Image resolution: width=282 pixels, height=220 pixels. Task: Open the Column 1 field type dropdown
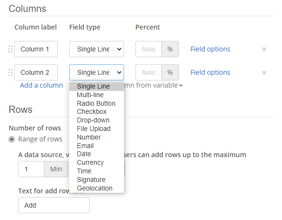click(x=96, y=49)
